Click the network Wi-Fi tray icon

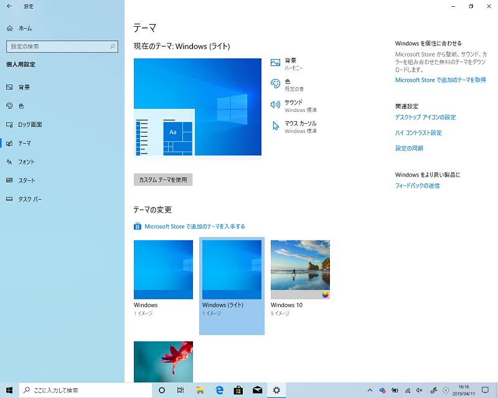click(408, 390)
